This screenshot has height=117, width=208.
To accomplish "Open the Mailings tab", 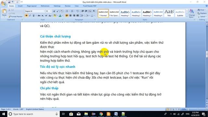I will coord(57,6).
